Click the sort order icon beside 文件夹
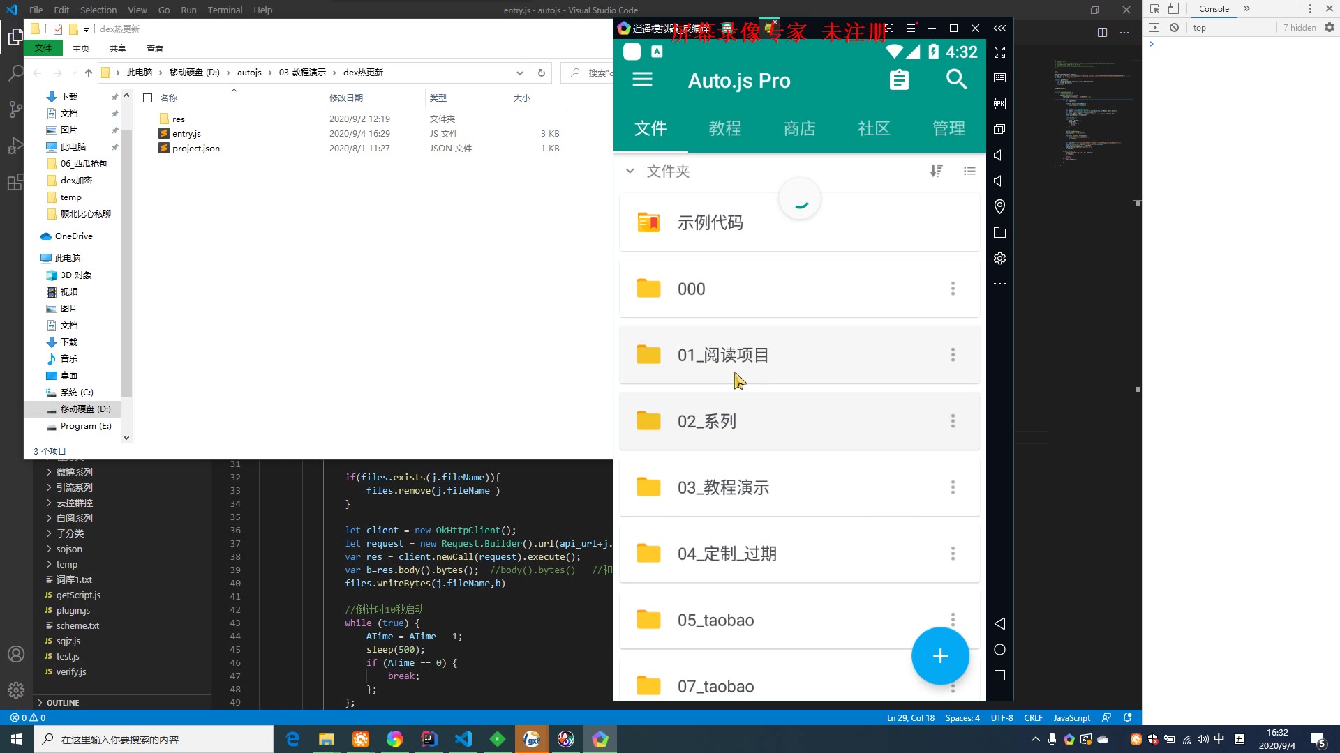1340x753 pixels. pyautogui.click(x=936, y=171)
